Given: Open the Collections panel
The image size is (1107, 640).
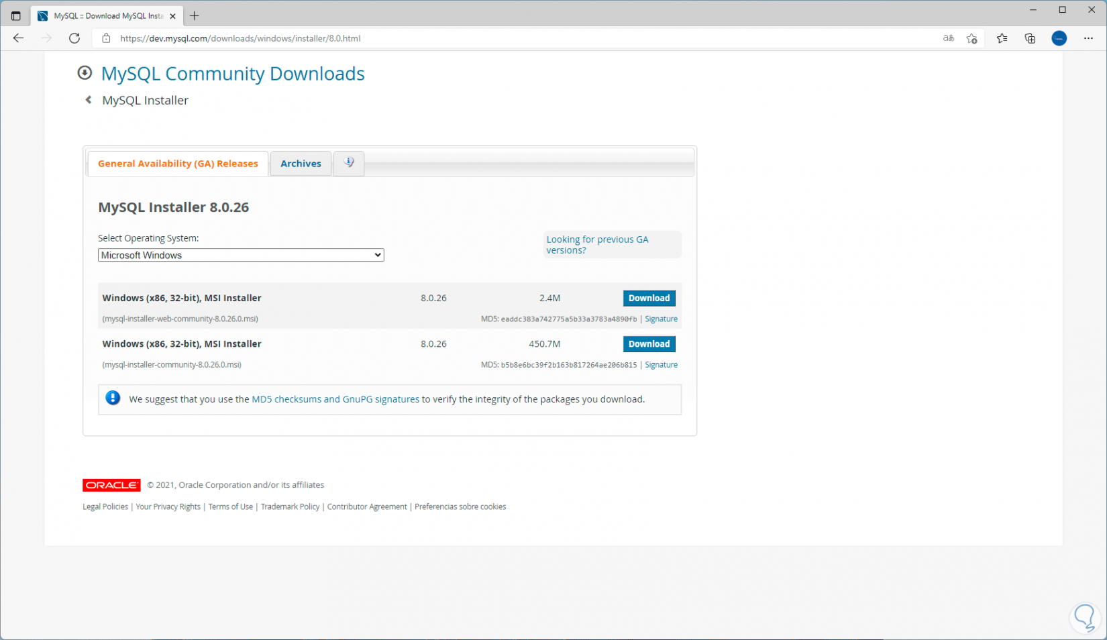Looking at the screenshot, I should click(1030, 38).
